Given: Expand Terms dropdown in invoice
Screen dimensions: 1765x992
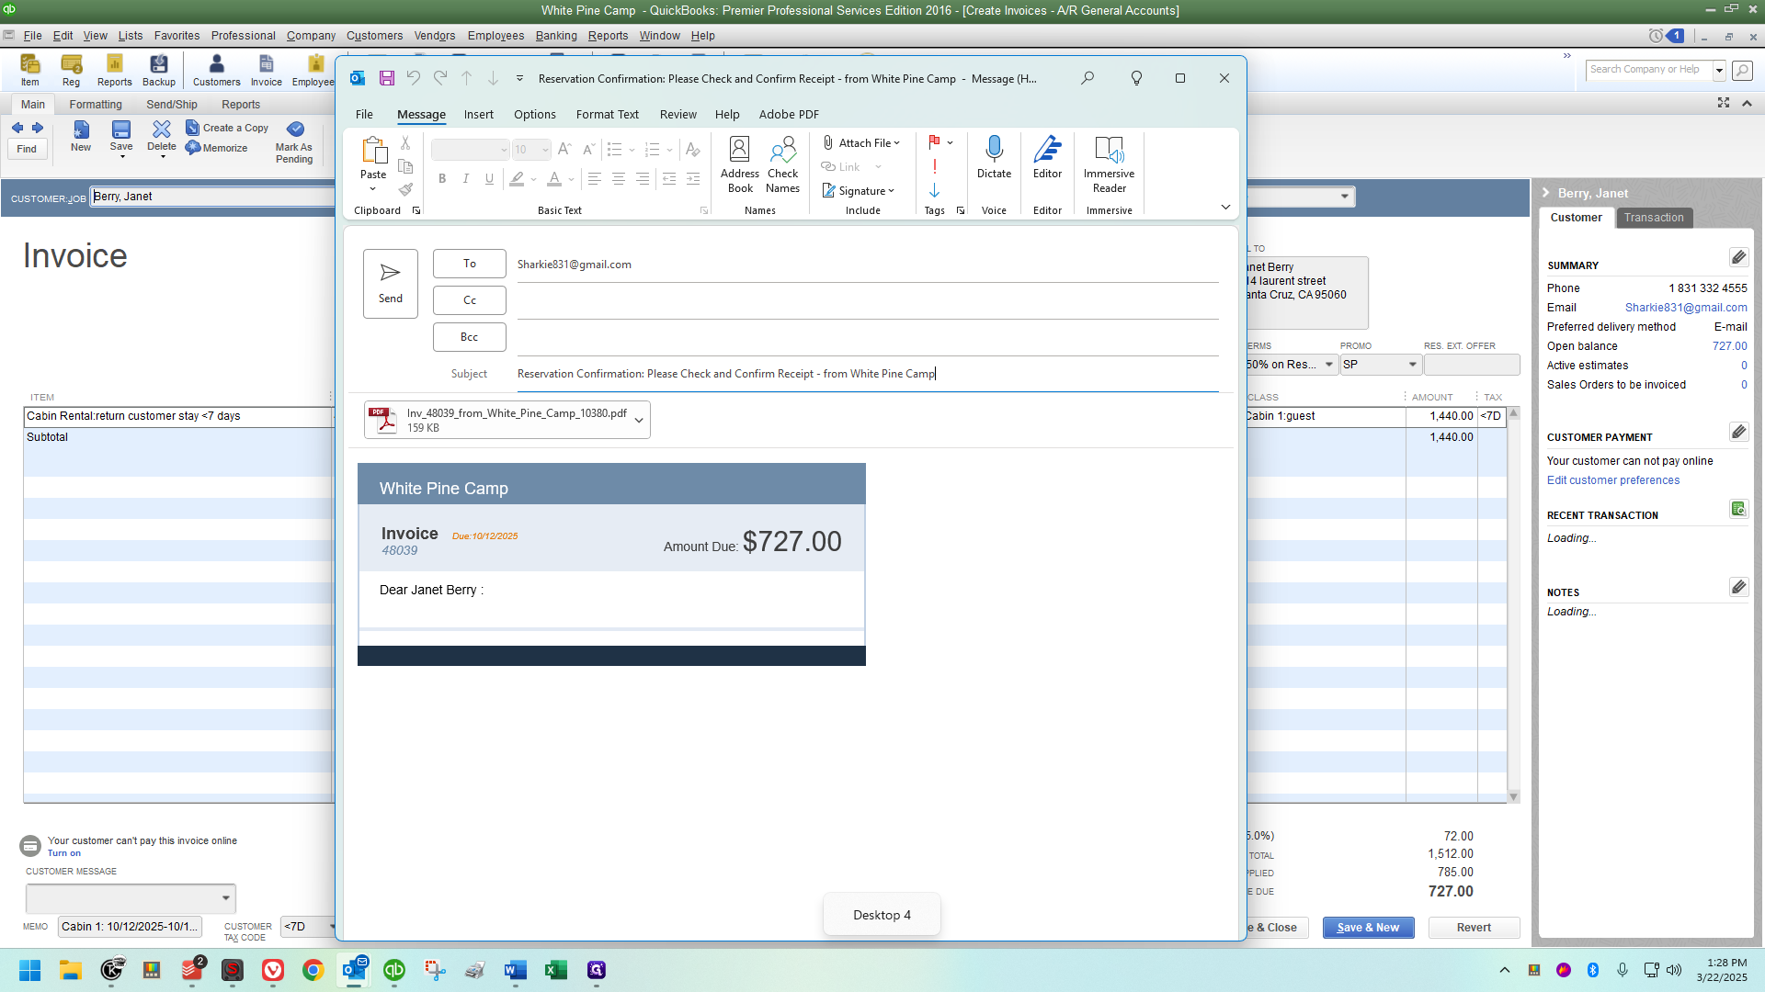Looking at the screenshot, I should point(1328,365).
